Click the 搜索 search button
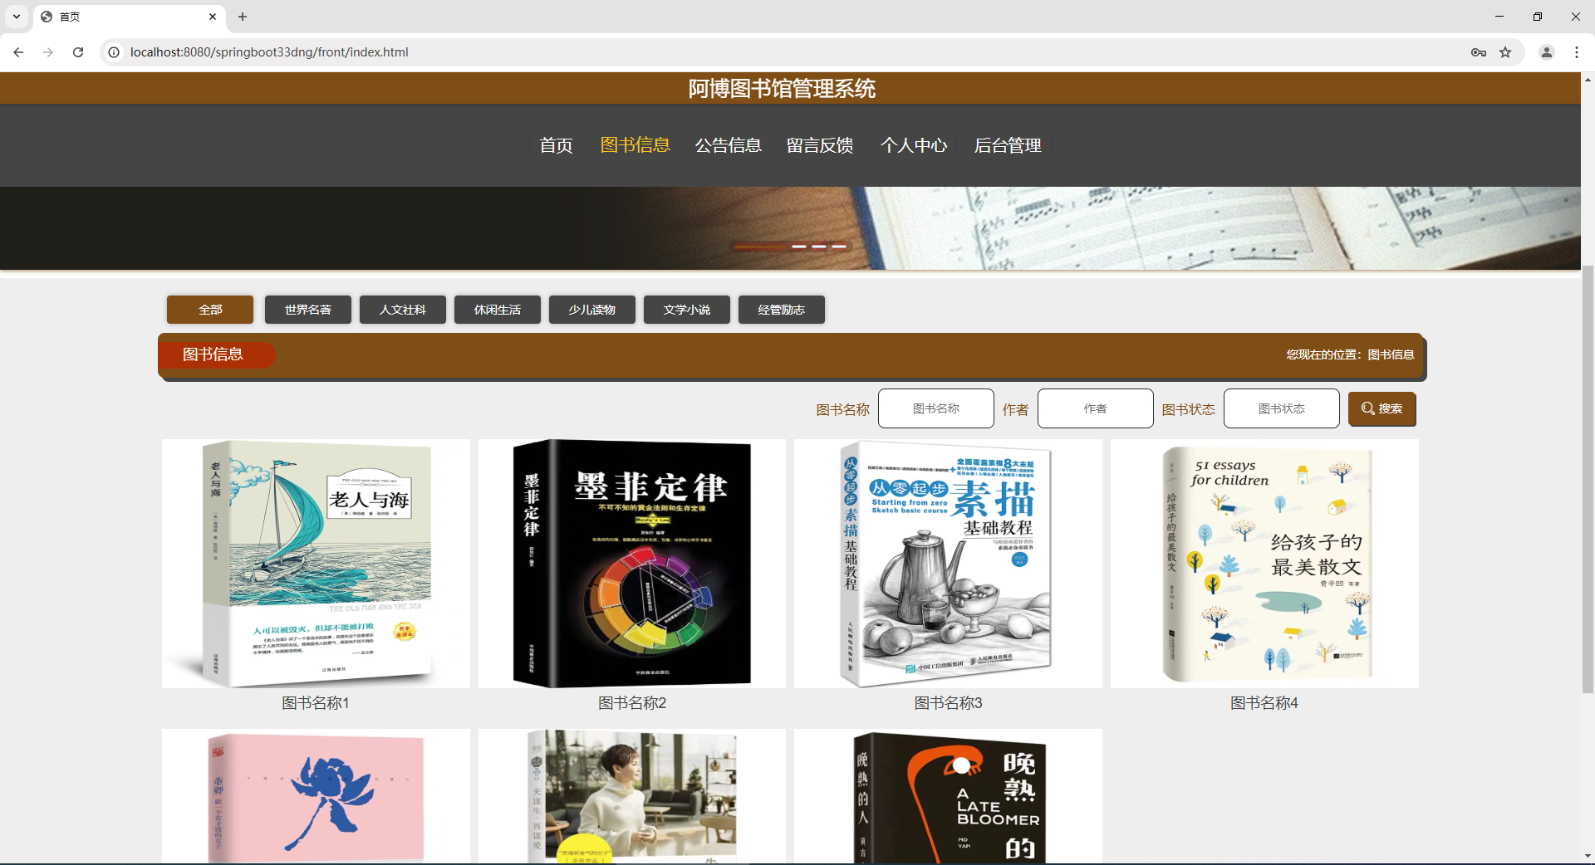1595x865 pixels. [1382, 408]
